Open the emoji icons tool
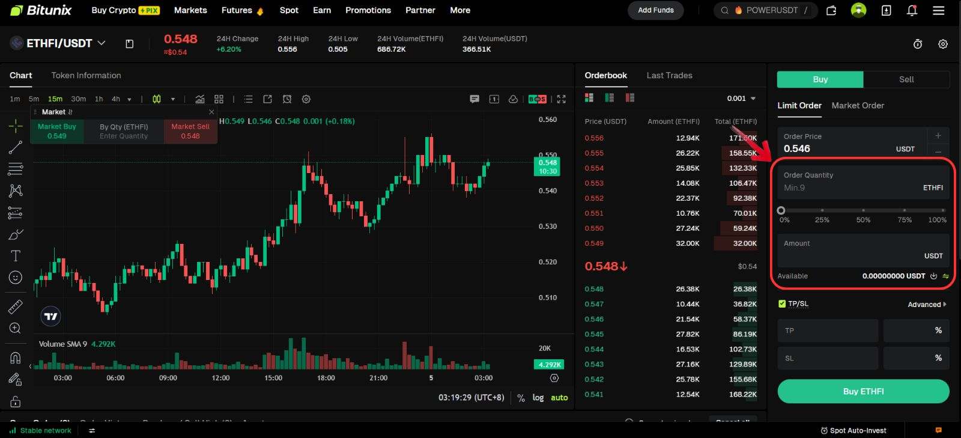 [16, 278]
